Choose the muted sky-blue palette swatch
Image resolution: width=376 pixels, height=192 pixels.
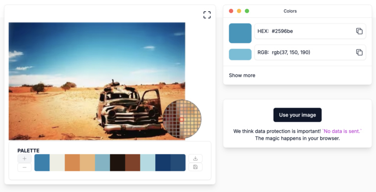click(x=102, y=163)
